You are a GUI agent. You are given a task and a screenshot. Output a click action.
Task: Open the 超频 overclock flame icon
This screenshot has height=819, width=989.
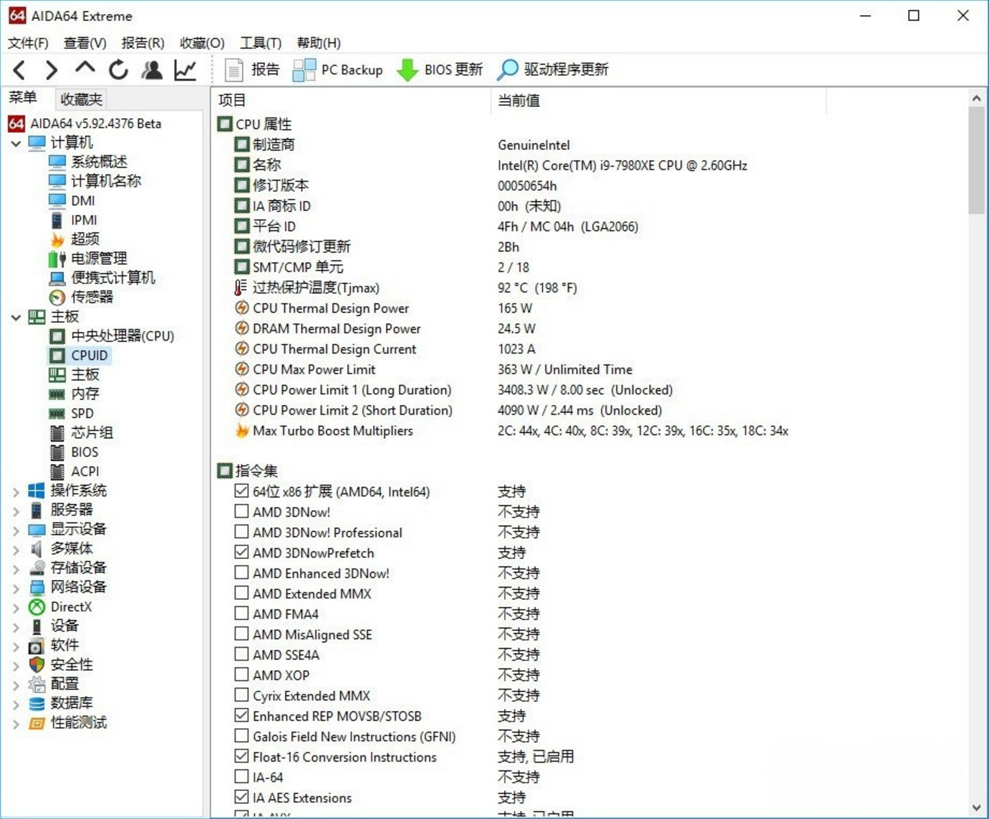[85, 239]
